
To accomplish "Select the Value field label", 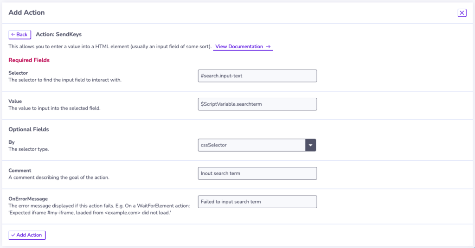I will (x=15, y=101).
